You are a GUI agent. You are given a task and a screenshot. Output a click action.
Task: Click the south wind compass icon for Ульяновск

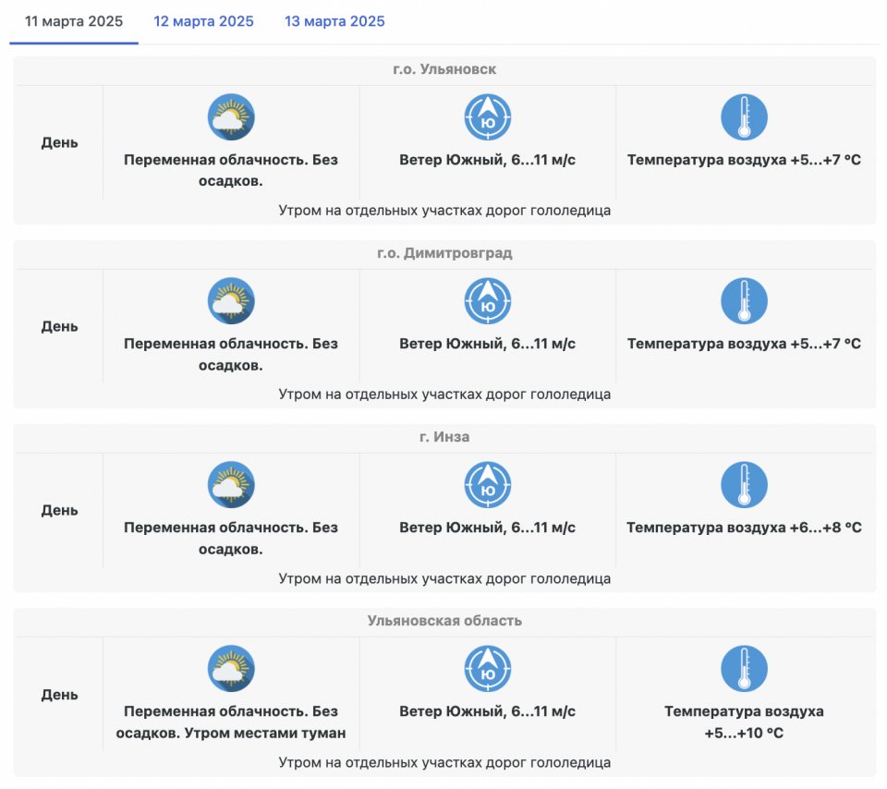coord(488,117)
